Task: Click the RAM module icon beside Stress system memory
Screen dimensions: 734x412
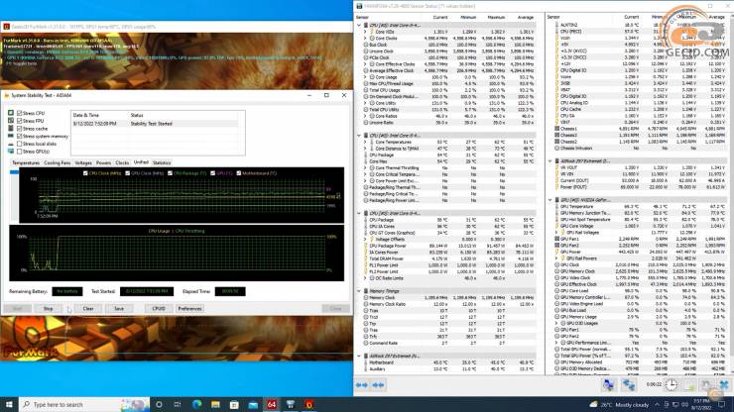Action: (11, 136)
